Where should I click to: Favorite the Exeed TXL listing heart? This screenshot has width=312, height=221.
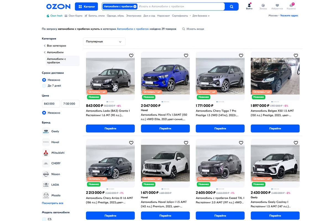pyautogui.click(x=241, y=143)
